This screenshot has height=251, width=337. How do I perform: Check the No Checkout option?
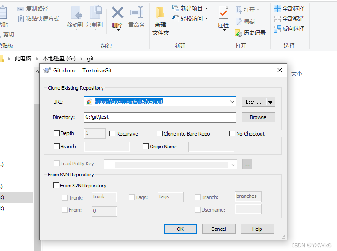click(x=232, y=134)
